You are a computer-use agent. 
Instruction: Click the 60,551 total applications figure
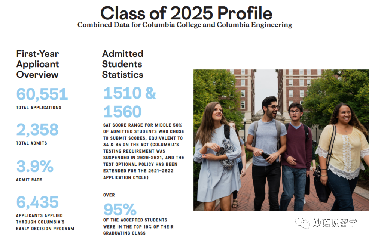[42, 94]
